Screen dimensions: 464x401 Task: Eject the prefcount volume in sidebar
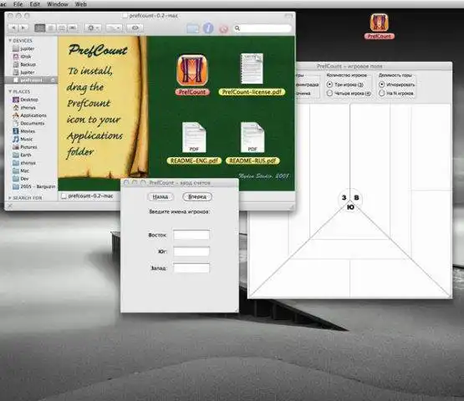point(53,80)
